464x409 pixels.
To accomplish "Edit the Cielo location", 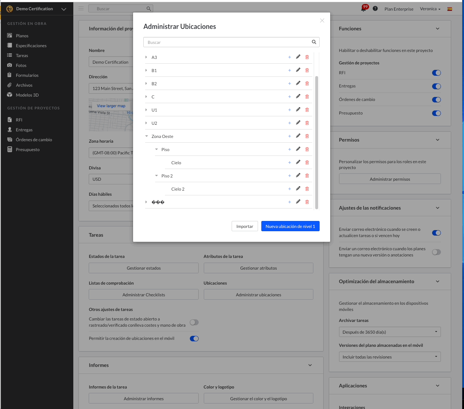I will pyautogui.click(x=298, y=162).
